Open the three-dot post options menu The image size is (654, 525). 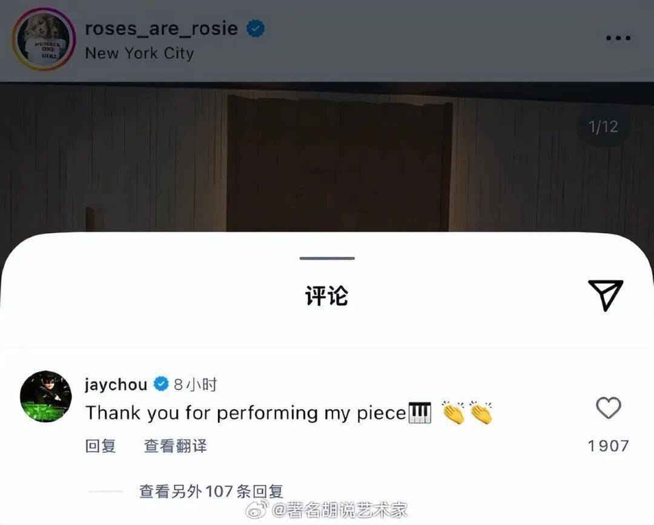tap(618, 38)
